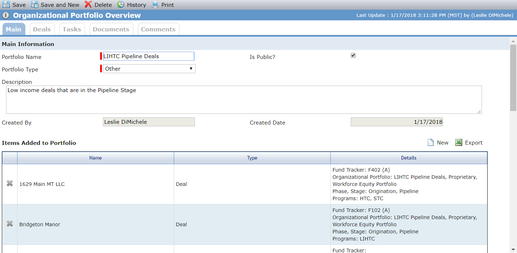Click the Details column header
Viewport: 517px width, 253px height.
409,158
